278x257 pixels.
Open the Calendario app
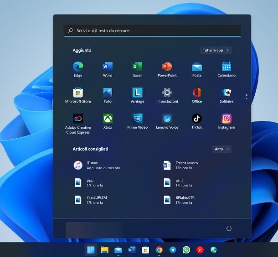point(227,69)
